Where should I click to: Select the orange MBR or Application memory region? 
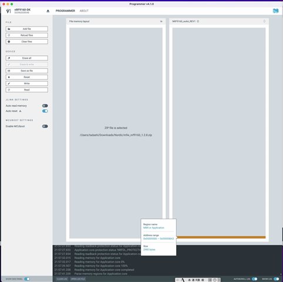[x=221, y=237]
